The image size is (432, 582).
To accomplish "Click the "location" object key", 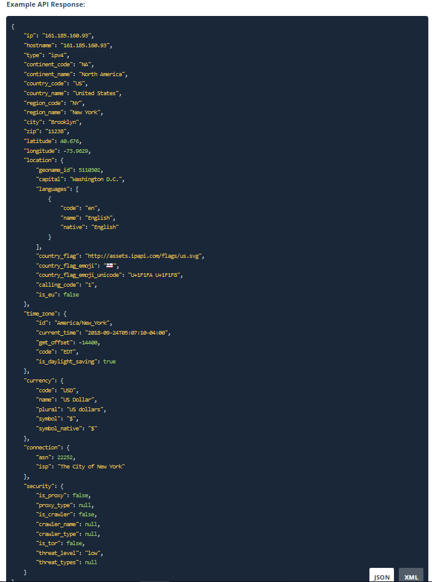I will click(39, 160).
